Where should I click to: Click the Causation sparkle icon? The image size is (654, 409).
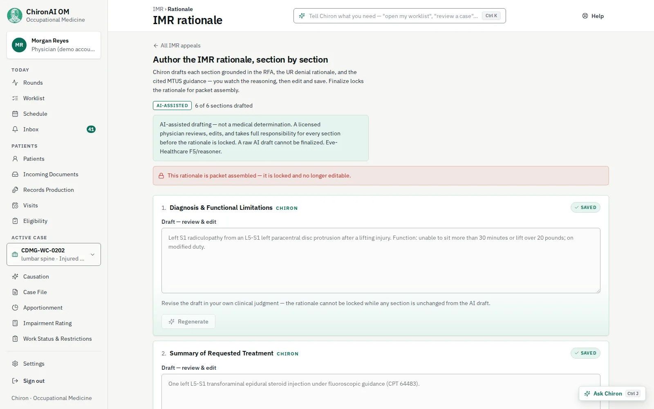coord(15,276)
